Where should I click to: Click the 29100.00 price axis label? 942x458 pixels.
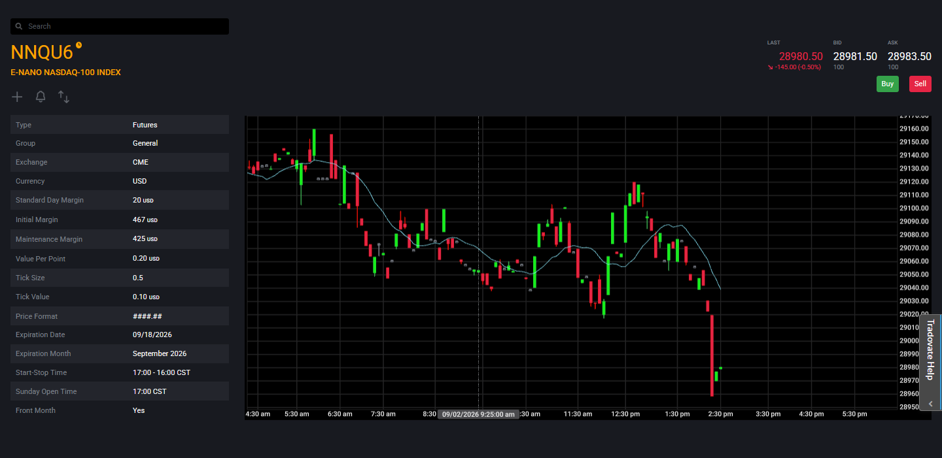tap(914, 208)
